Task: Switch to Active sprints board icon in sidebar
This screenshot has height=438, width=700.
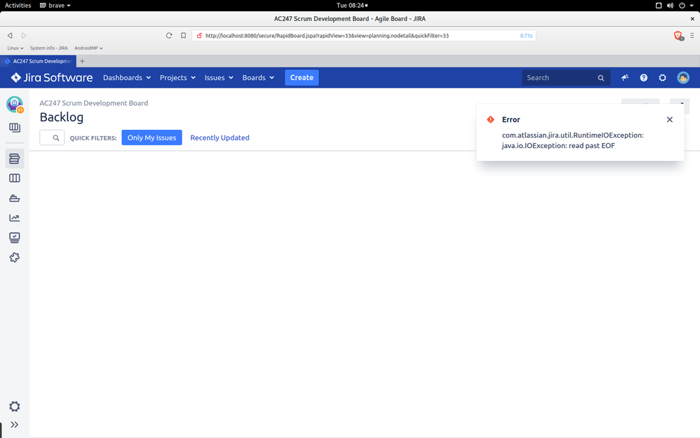Action: tap(15, 178)
